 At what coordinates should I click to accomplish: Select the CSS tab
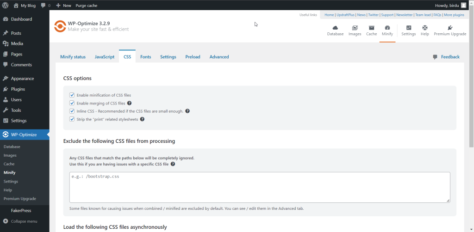[127, 56]
